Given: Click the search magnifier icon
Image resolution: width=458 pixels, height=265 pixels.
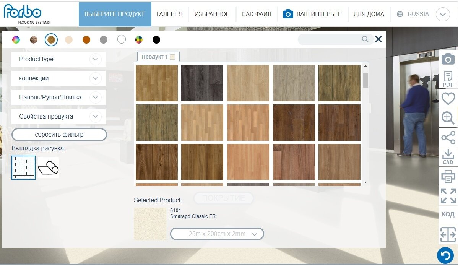Looking at the screenshot, I should point(365,39).
